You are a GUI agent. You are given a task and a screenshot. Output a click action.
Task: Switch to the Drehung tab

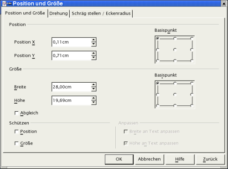(58, 14)
